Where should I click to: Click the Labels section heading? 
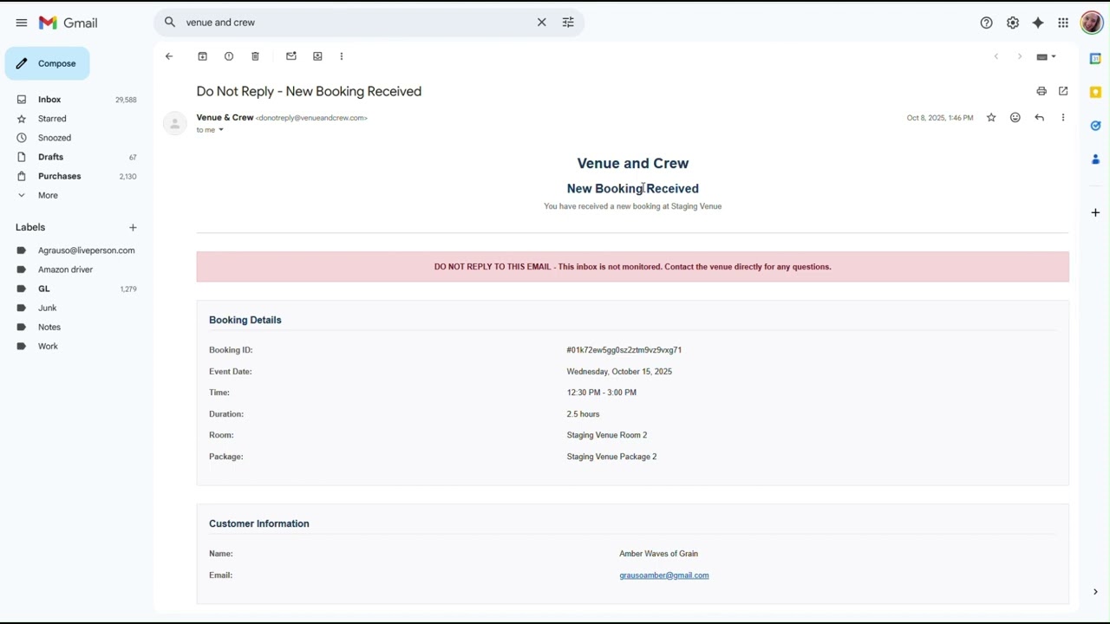(30, 227)
